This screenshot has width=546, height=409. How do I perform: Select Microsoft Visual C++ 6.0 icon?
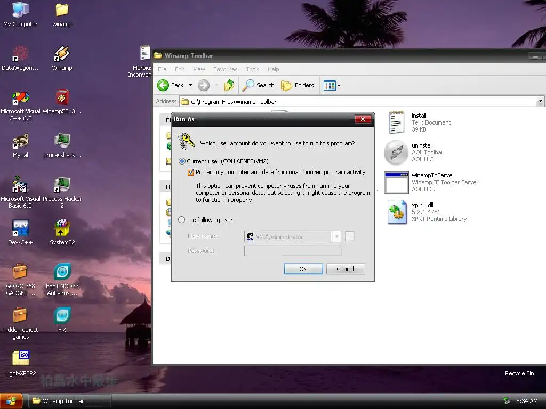pyautogui.click(x=20, y=106)
